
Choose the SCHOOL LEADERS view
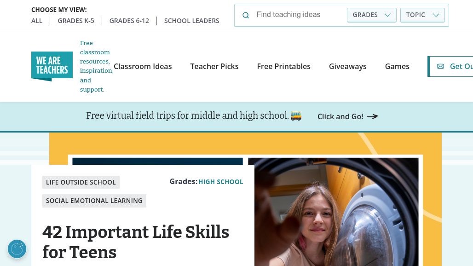pyautogui.click(x=192, y=21)
